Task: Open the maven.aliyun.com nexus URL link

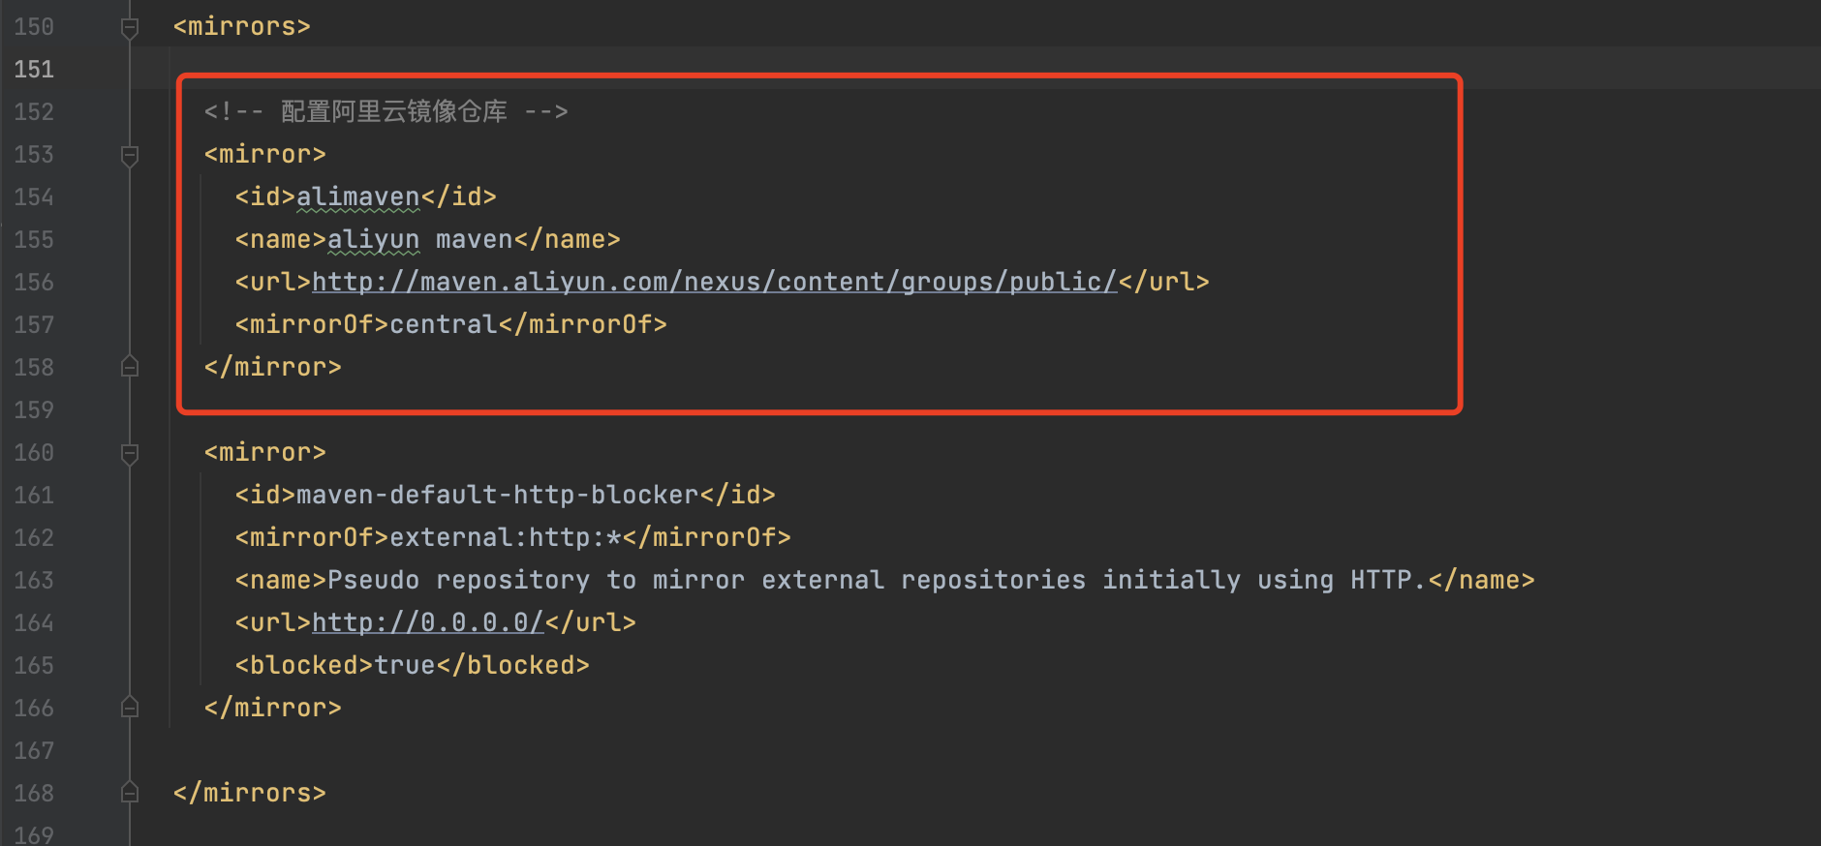Action: click(715, 282)
